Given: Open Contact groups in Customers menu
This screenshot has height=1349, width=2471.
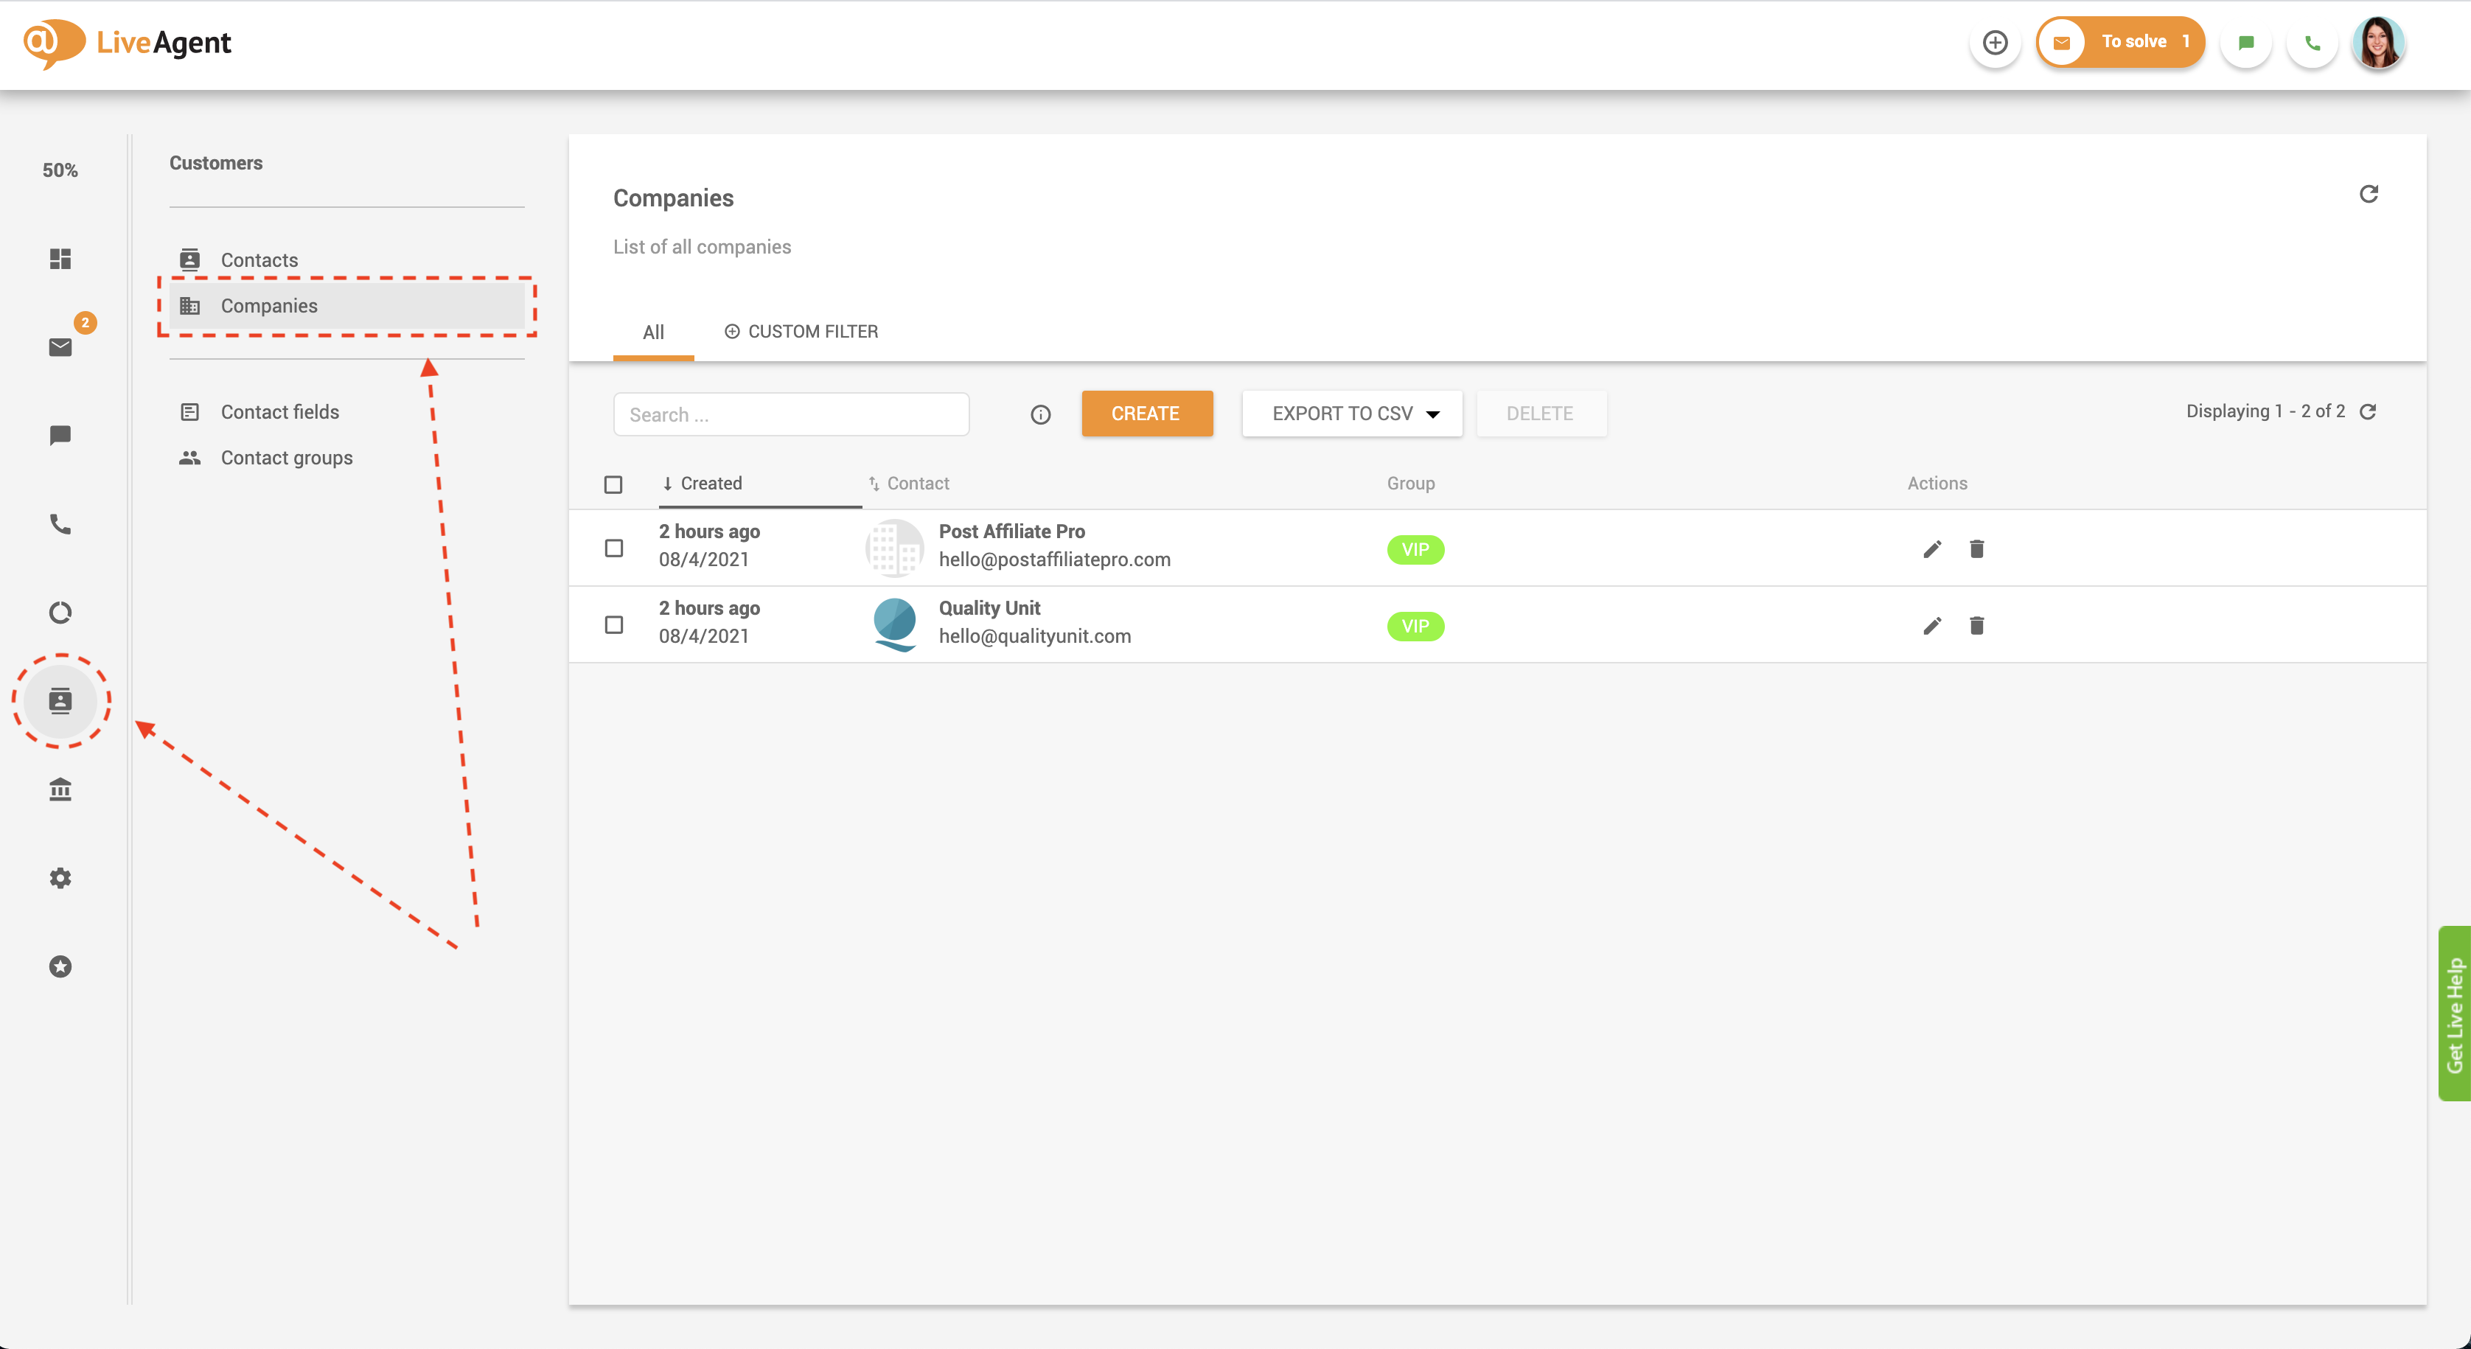Looking at the screenshot, I should (286, 458).
